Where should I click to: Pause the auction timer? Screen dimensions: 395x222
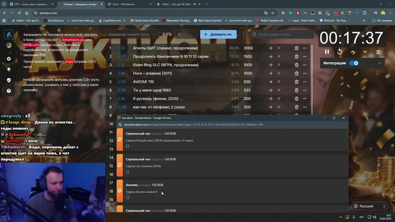tap(327, 52)
